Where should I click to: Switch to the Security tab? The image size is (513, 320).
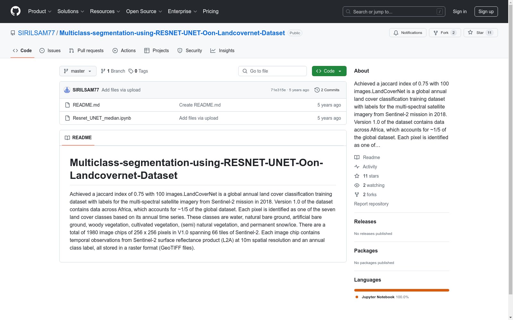(190, 51)
